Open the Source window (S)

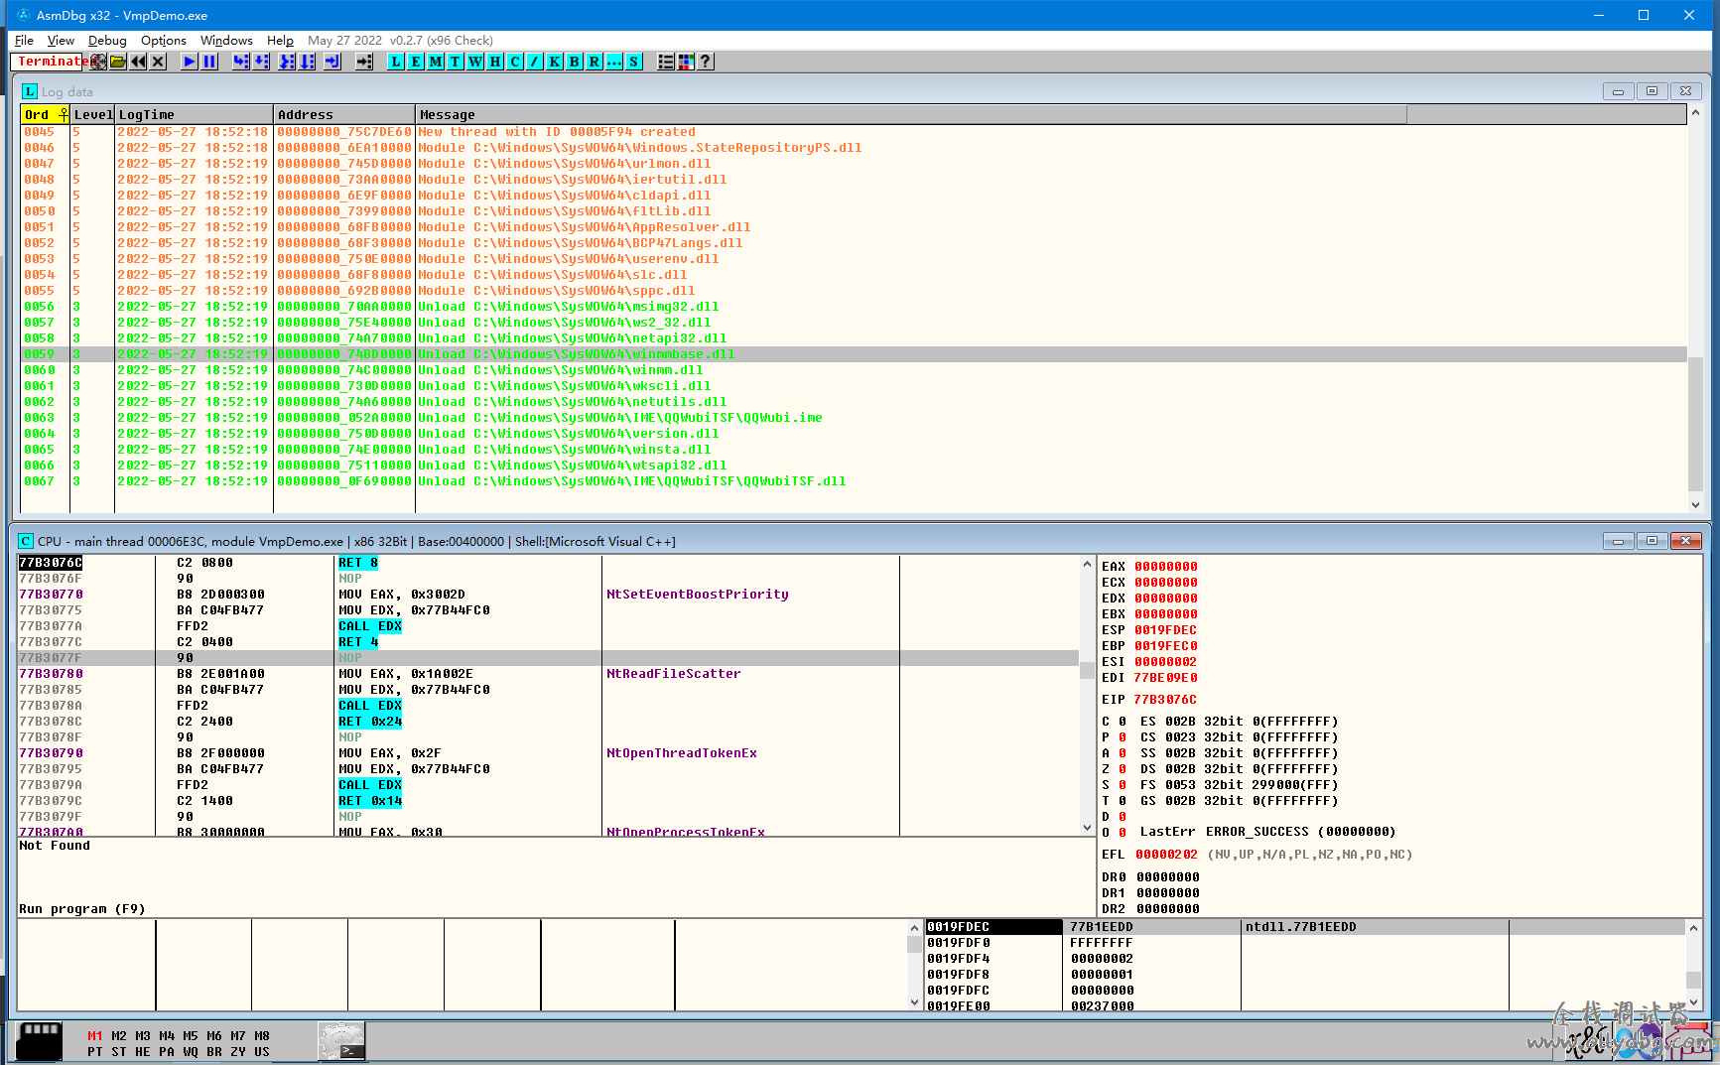click(x=634, y=62)
